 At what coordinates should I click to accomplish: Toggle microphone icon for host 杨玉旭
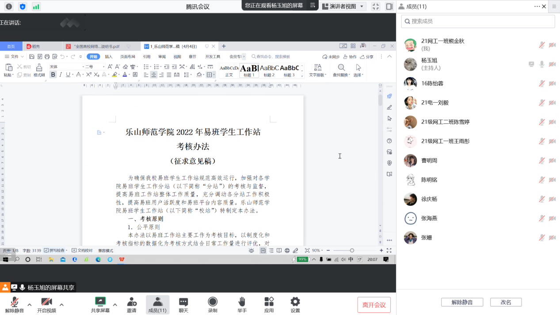542,64
